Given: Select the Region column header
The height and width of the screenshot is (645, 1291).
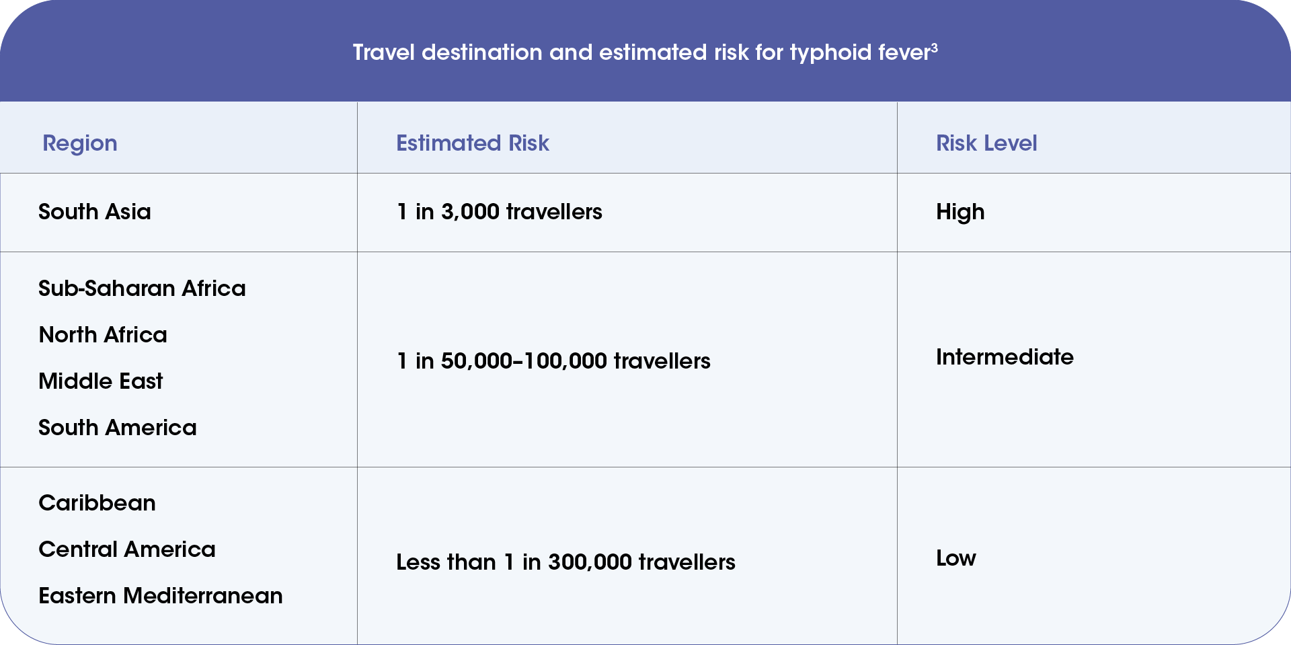Looking at the screenshot, I should click(80, 143).
